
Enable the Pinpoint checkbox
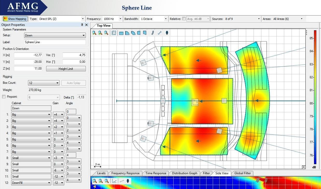click(x=4, y=97)
